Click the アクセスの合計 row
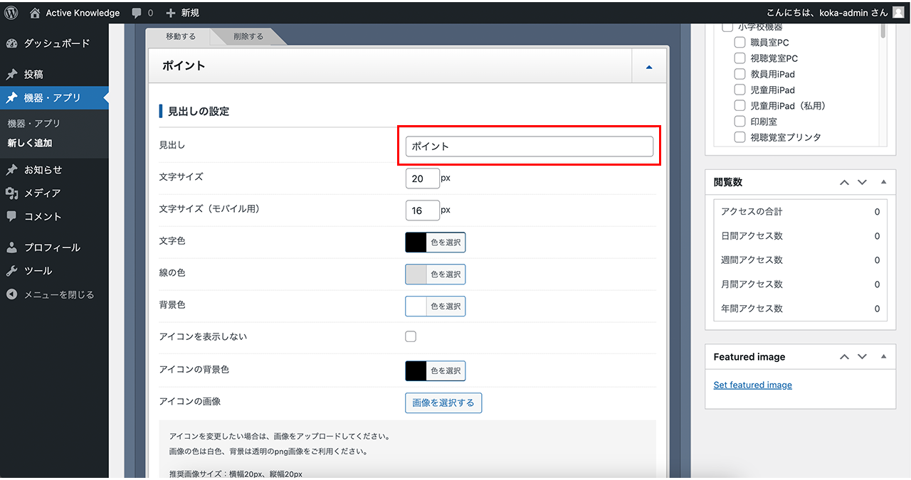 pyautogui.click(x=800, y=212)
